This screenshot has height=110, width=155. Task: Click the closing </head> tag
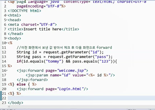pos(15,34)
